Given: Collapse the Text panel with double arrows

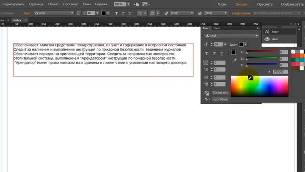Looking at the screenshot, I should (258, 28).
